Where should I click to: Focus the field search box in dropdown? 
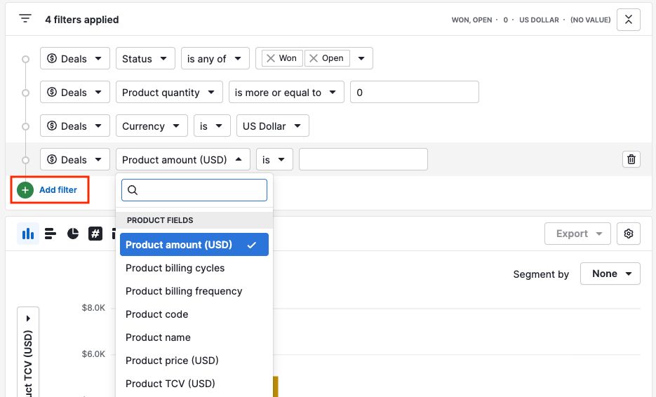201,190
